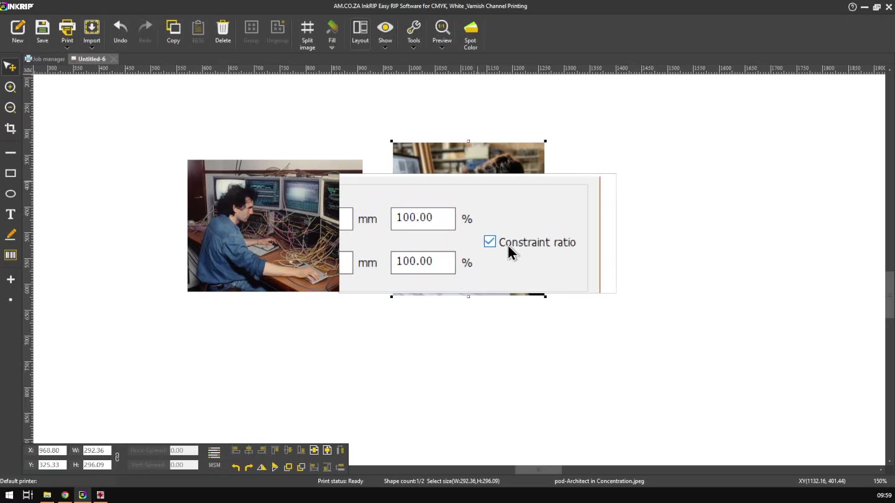Expand the Tools dropdown
Viewport: 895px width, 503px height.
click(413, 48)
